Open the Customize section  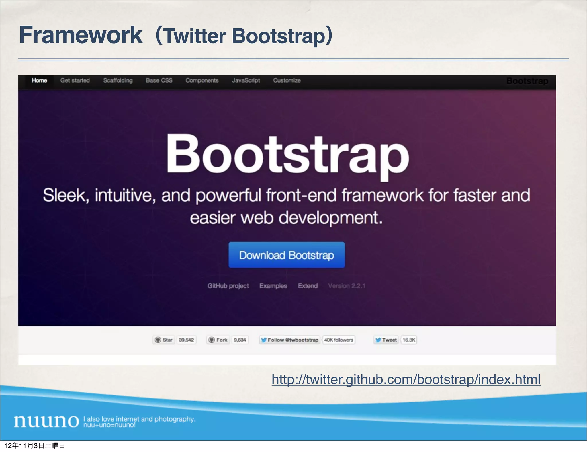287,81
